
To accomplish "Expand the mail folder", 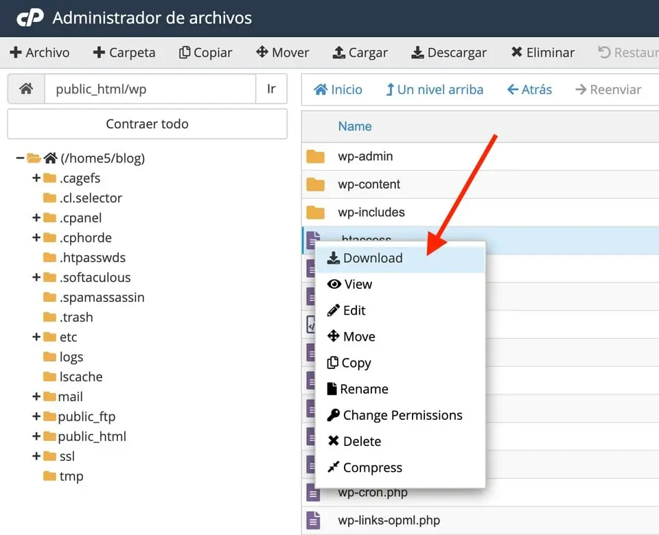I will pos(36,396).
